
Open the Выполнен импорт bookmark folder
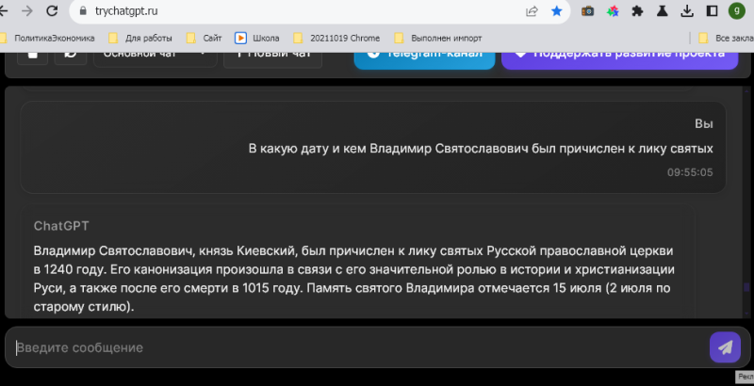click(438, 38)
